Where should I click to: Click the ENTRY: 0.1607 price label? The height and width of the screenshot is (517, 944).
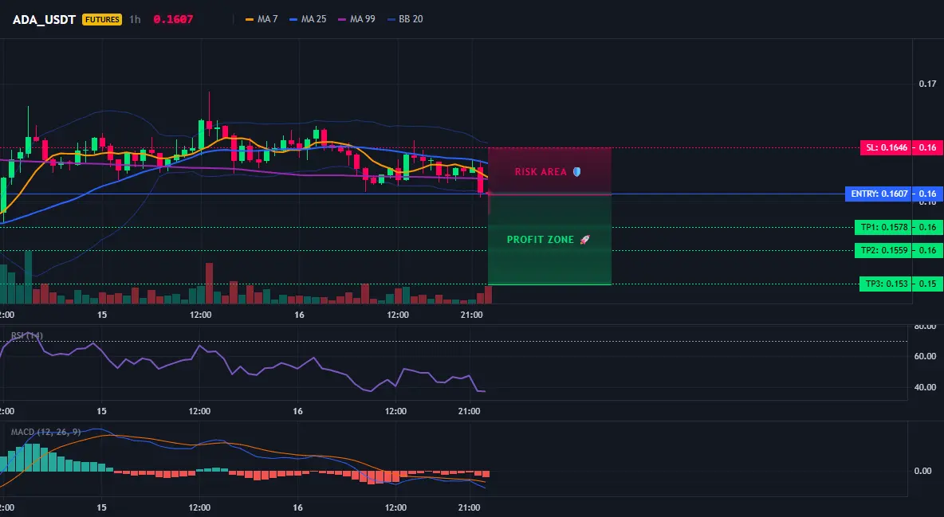coord(879,194)
